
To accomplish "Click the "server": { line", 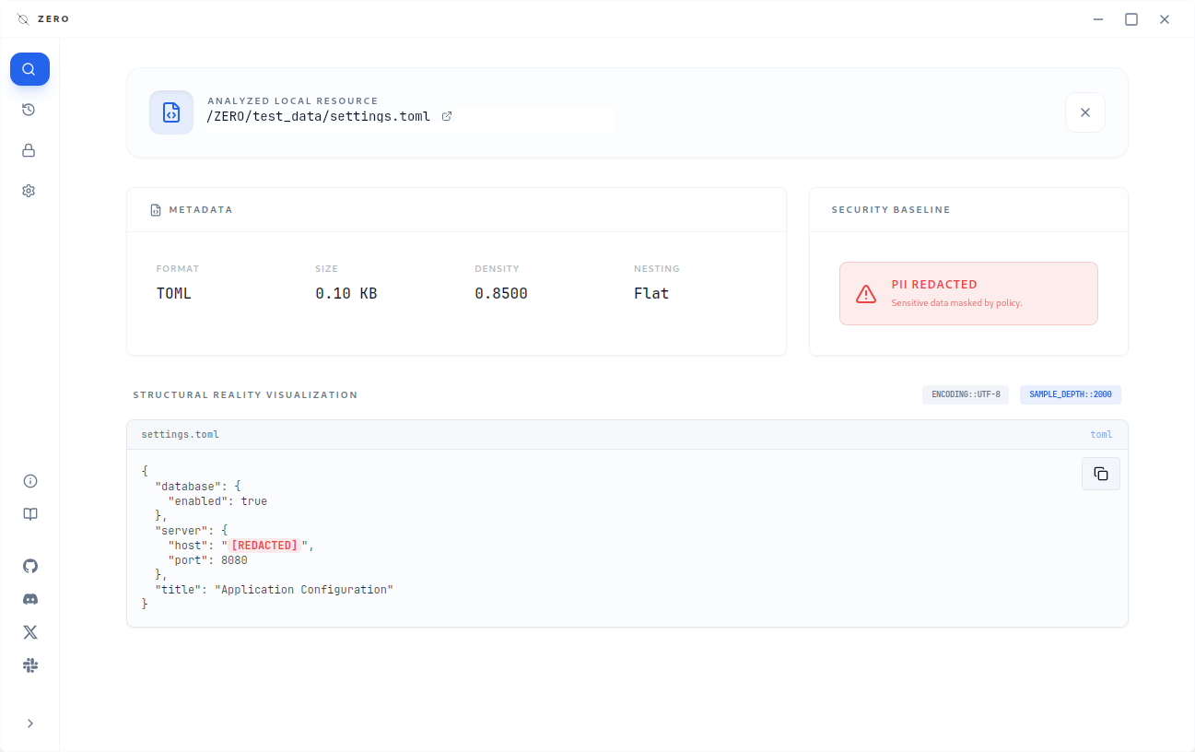I will (191, 531).
